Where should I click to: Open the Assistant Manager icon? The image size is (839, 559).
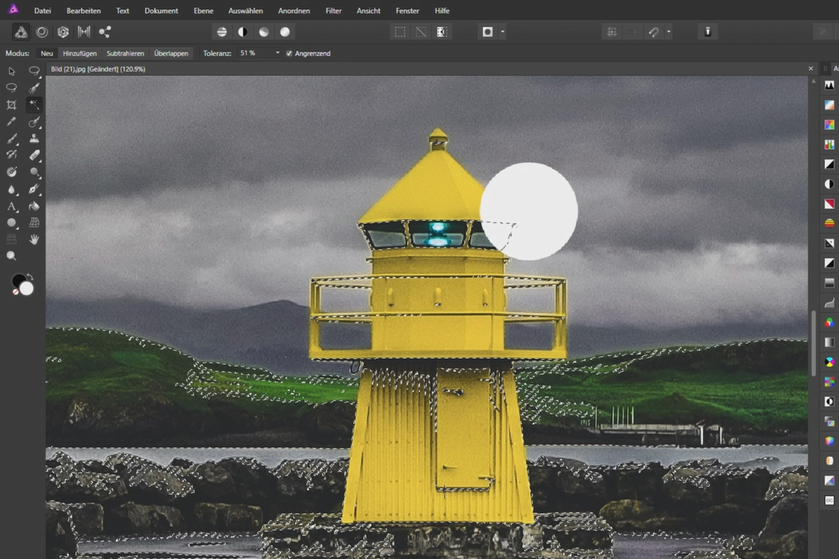click(x=708, y=32)
